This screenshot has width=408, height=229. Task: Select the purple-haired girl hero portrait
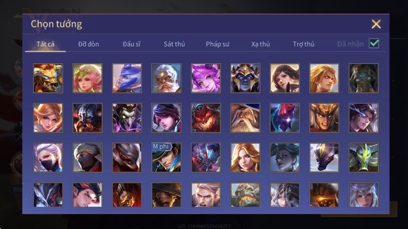pyautogui.click(x=206, y=78)
